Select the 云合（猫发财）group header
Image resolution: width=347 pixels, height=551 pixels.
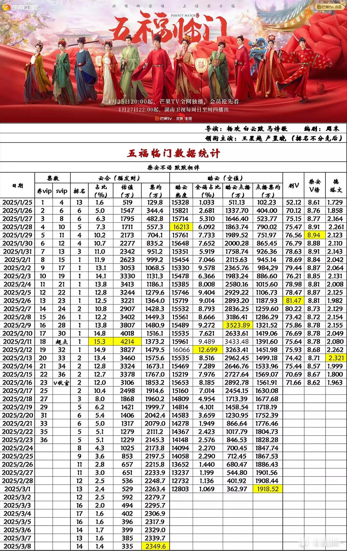pyautogui.click(x=120, y=178)
